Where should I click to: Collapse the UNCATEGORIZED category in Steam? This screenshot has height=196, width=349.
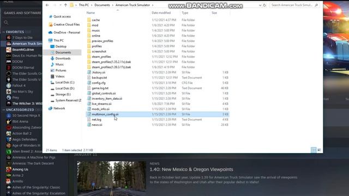(x=4, y=110)
